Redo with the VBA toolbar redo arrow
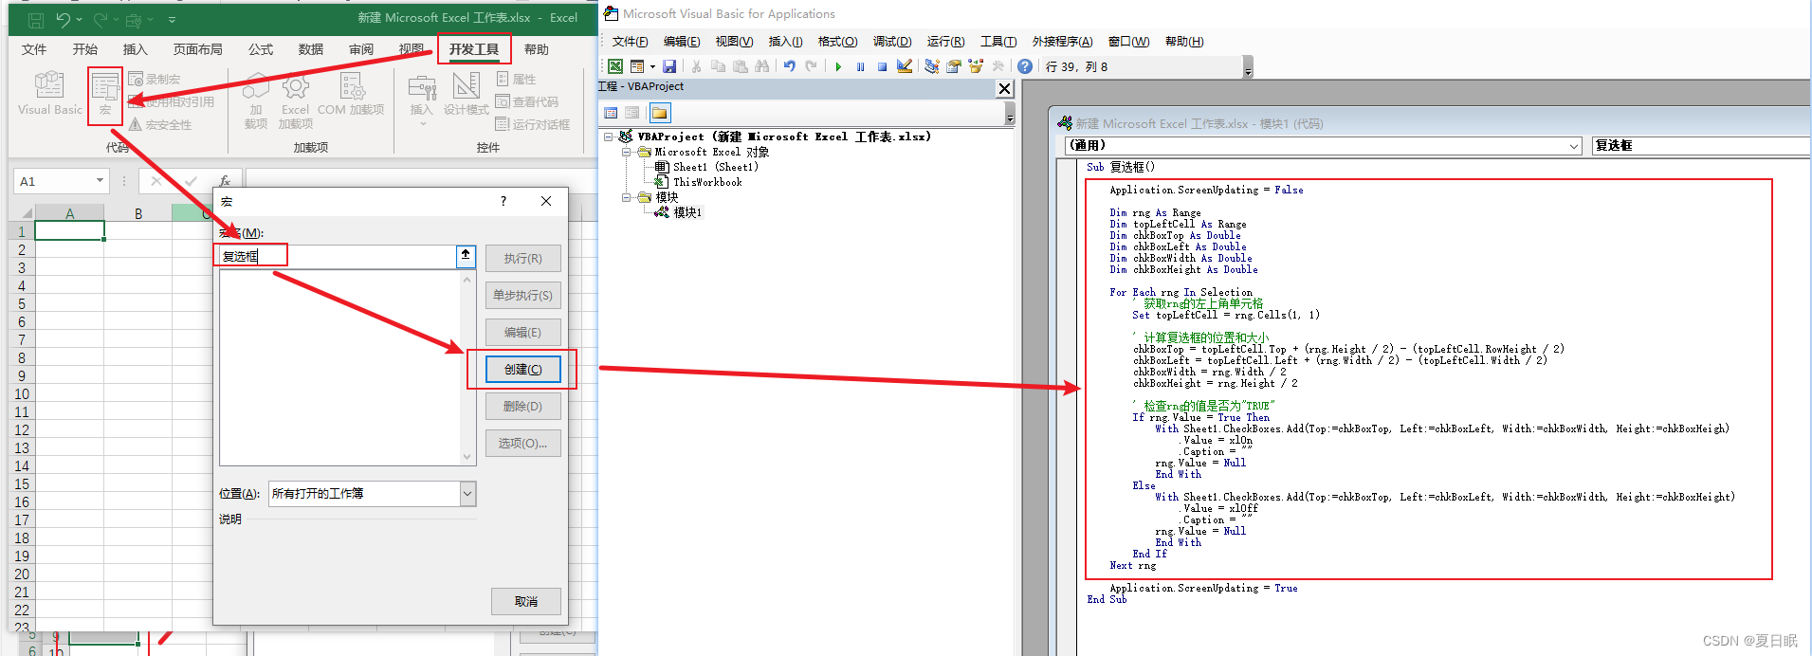This screenshot has width=1812, height=656. [x=811, y=66]
